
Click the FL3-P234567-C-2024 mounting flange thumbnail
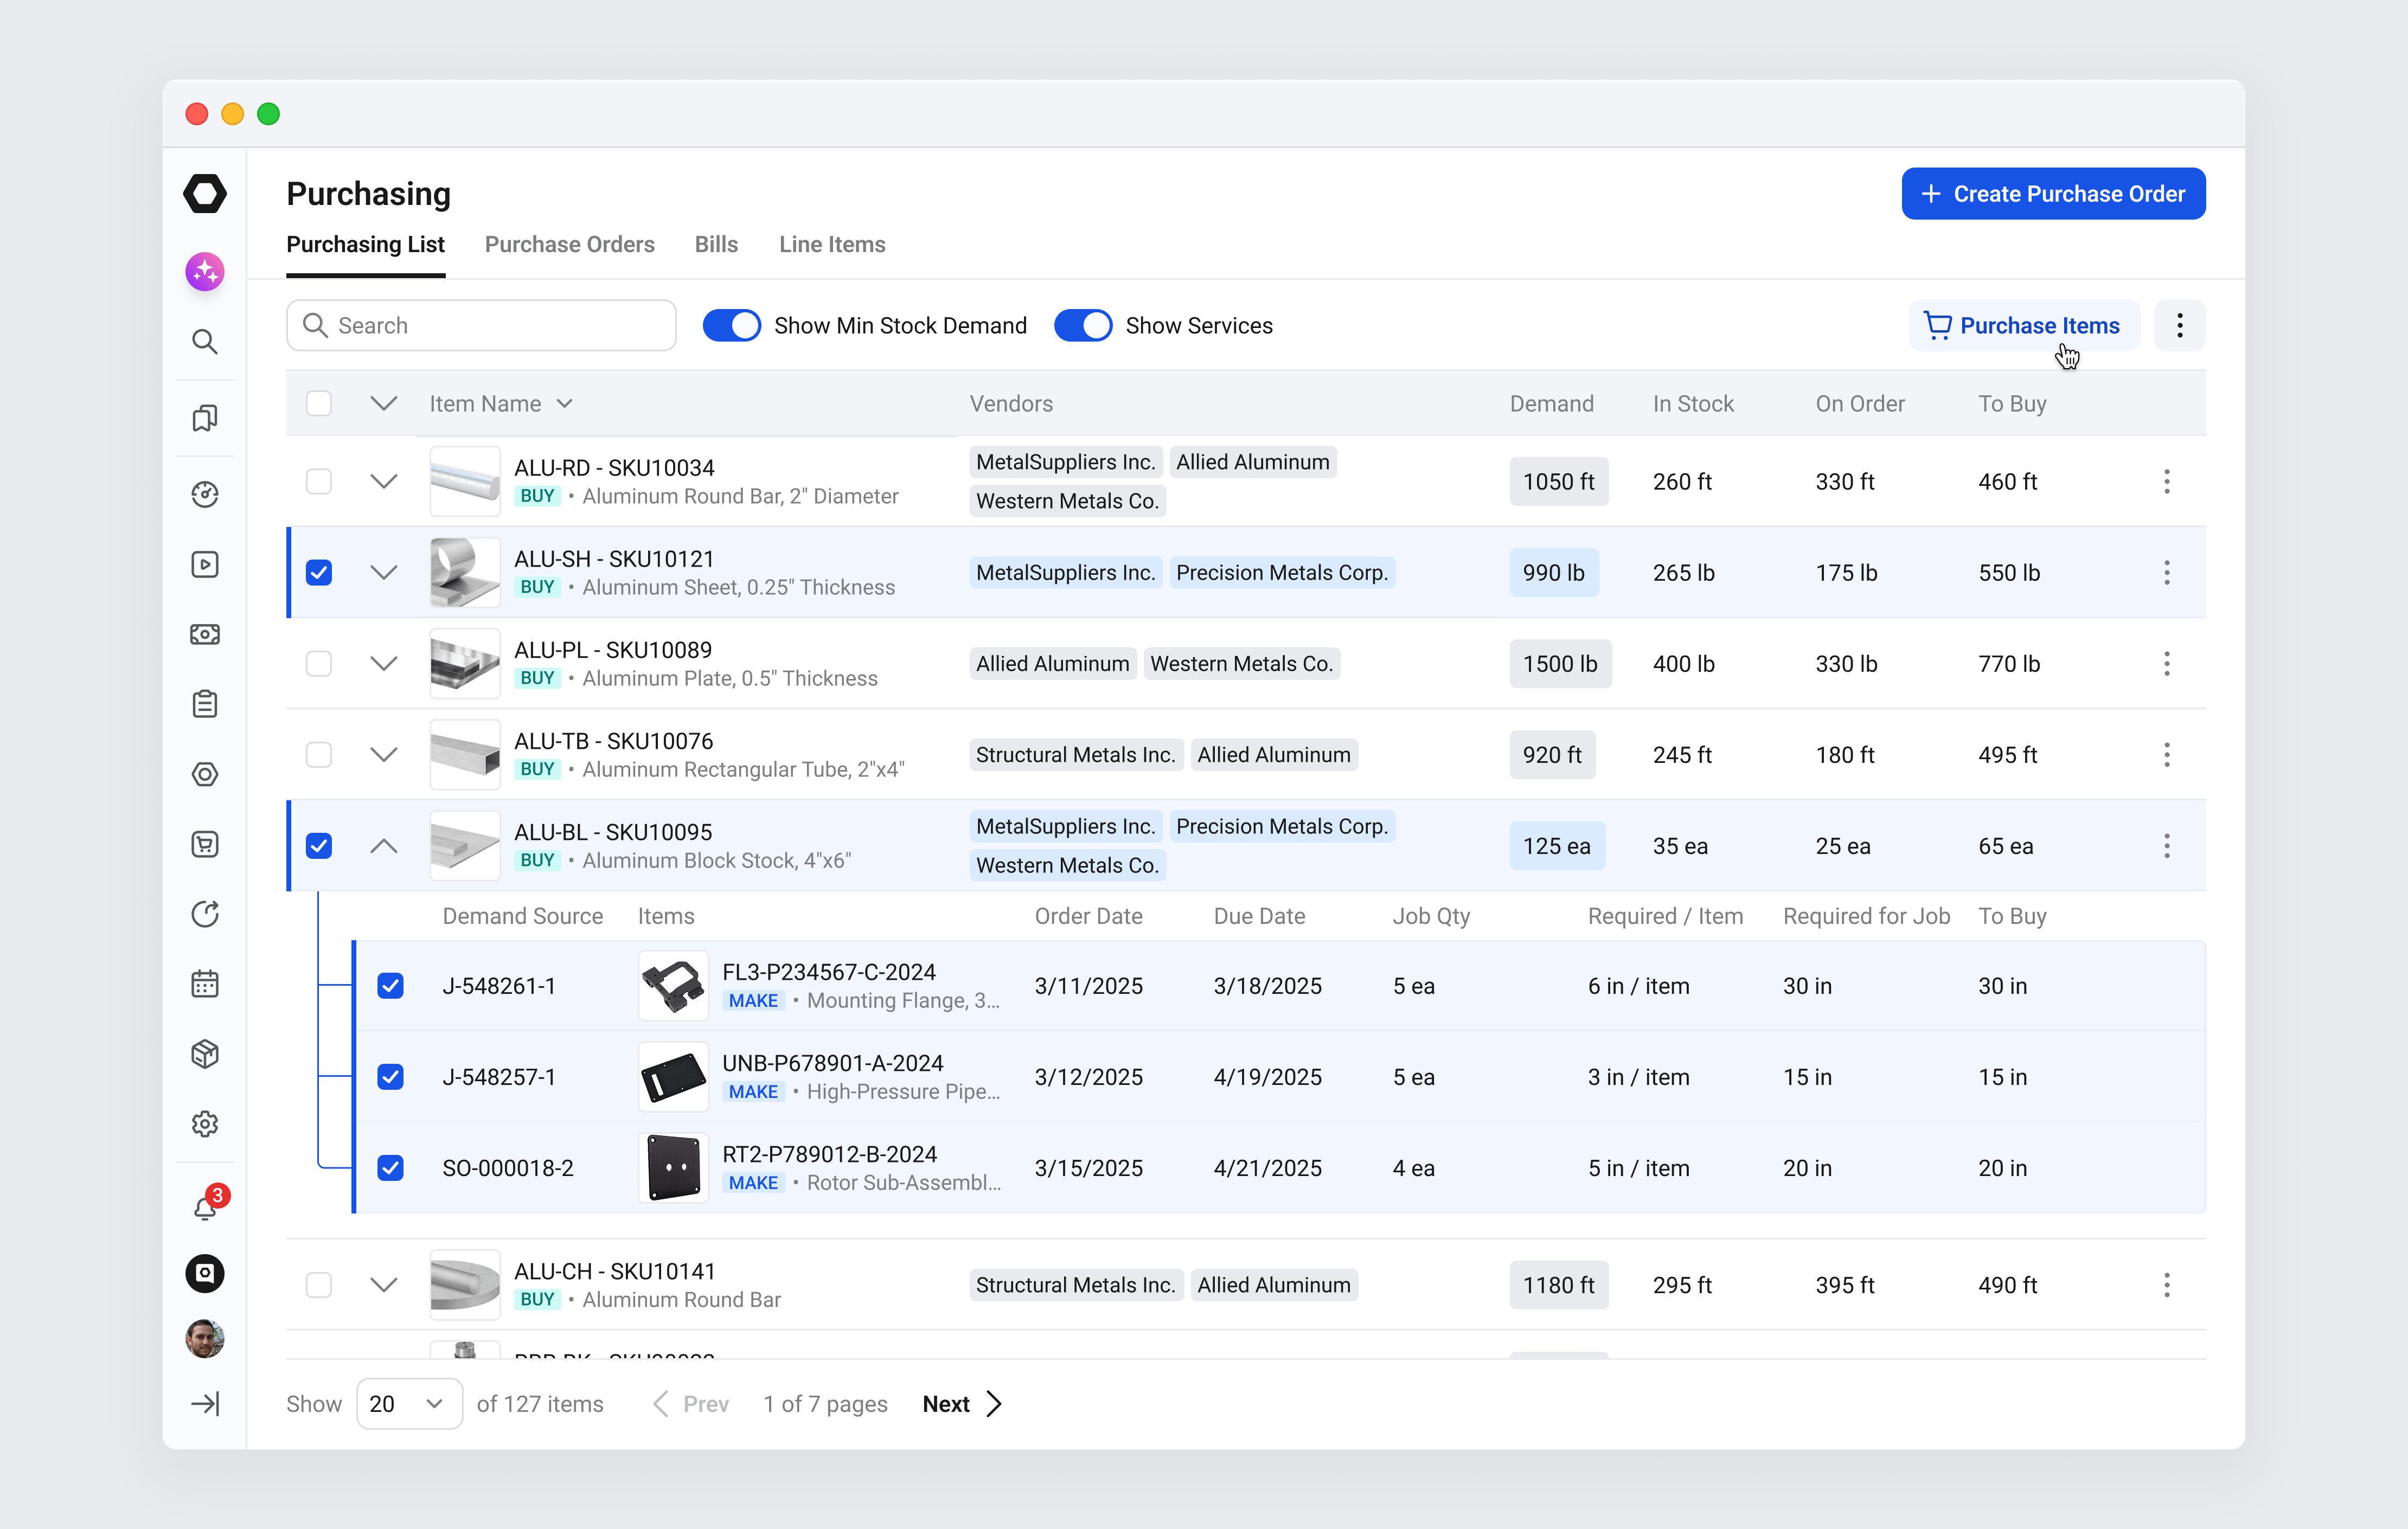[x=673, y=985]
